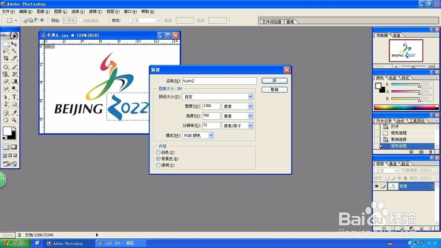Select the Eraser tool
Viewport: 441px width, 248px height.
point(6,81)
